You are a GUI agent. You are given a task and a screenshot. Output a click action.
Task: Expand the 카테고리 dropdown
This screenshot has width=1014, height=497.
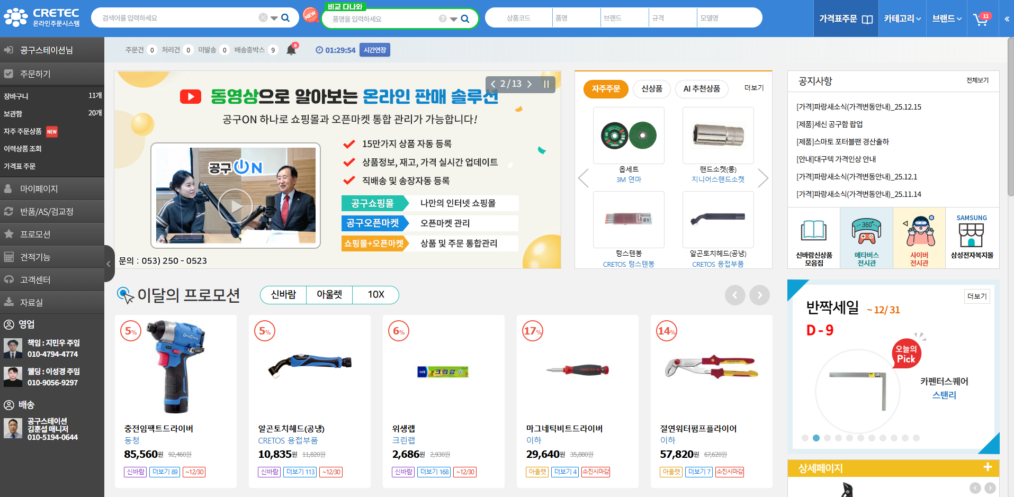coord(902,19)
